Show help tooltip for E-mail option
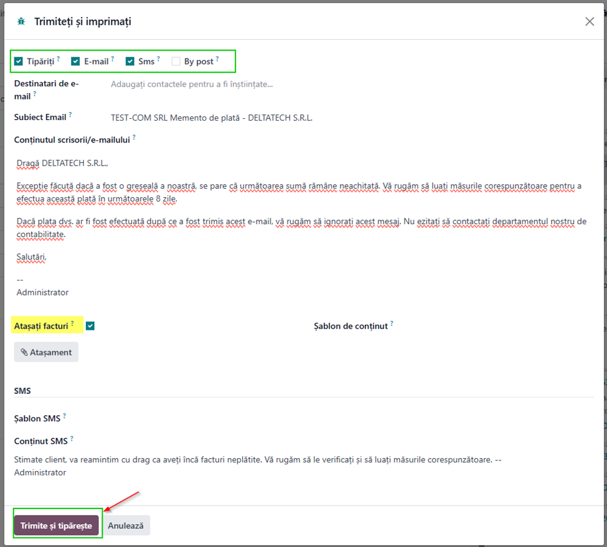This screenshot has height=547, width=607. click(x=112, y=58)
